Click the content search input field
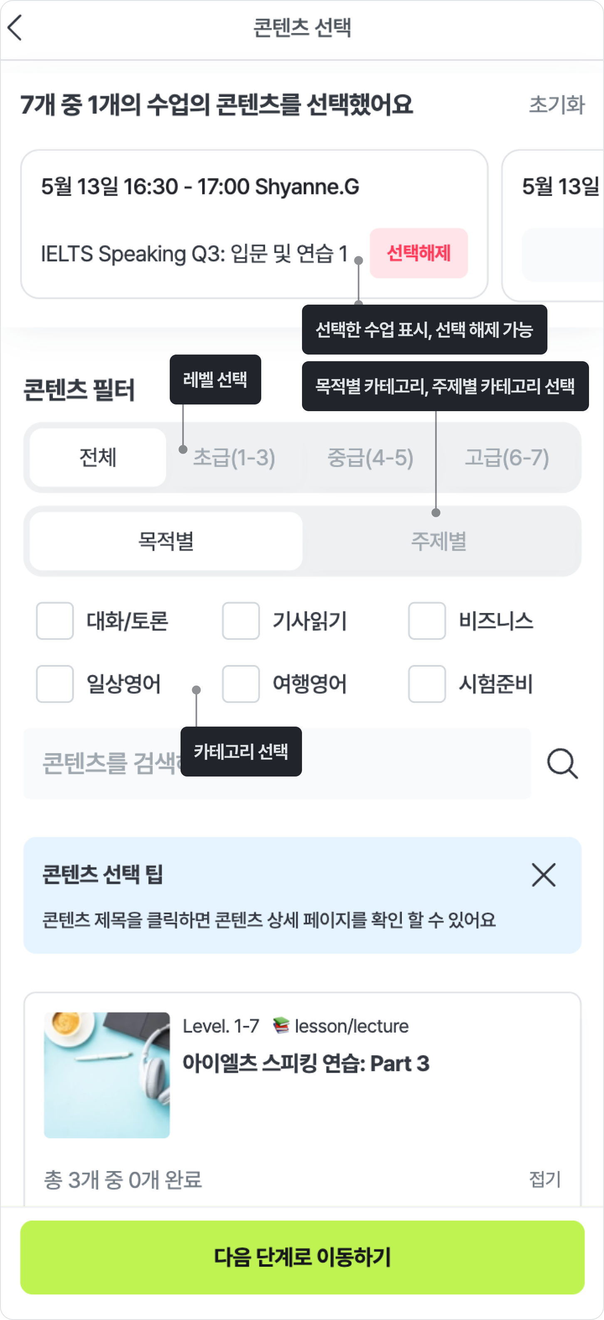Image resolution: width=604 pixels, height=1320 pixels. (x=113, y=764)
